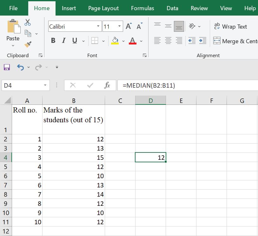Click Select All corner triangle
258x236 pixels.
click(x=7, y=100)
